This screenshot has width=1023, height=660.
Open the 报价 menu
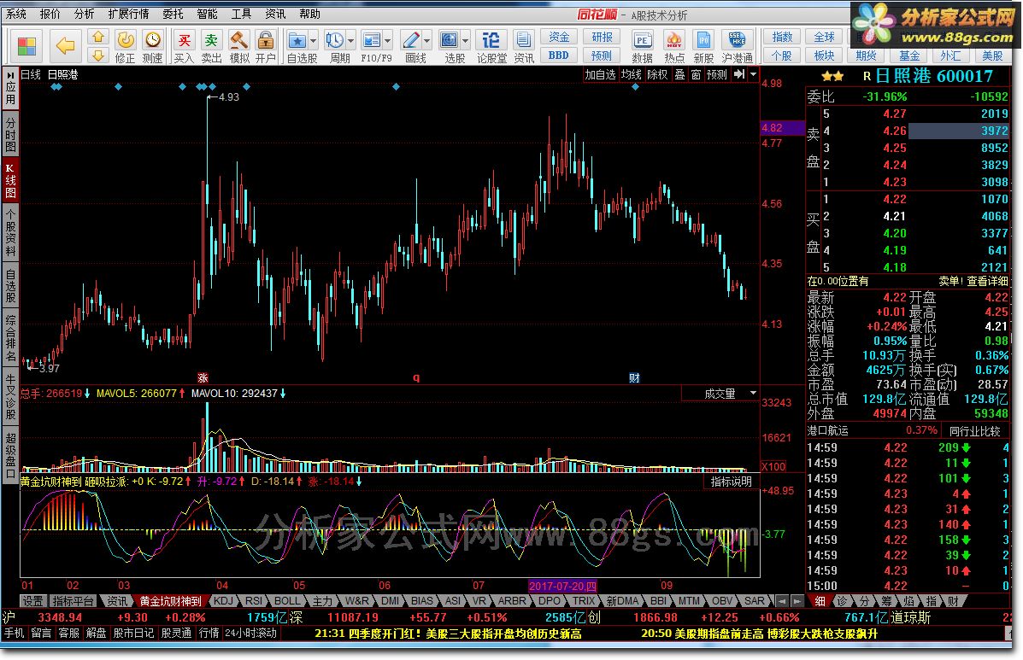click(50, 14)
